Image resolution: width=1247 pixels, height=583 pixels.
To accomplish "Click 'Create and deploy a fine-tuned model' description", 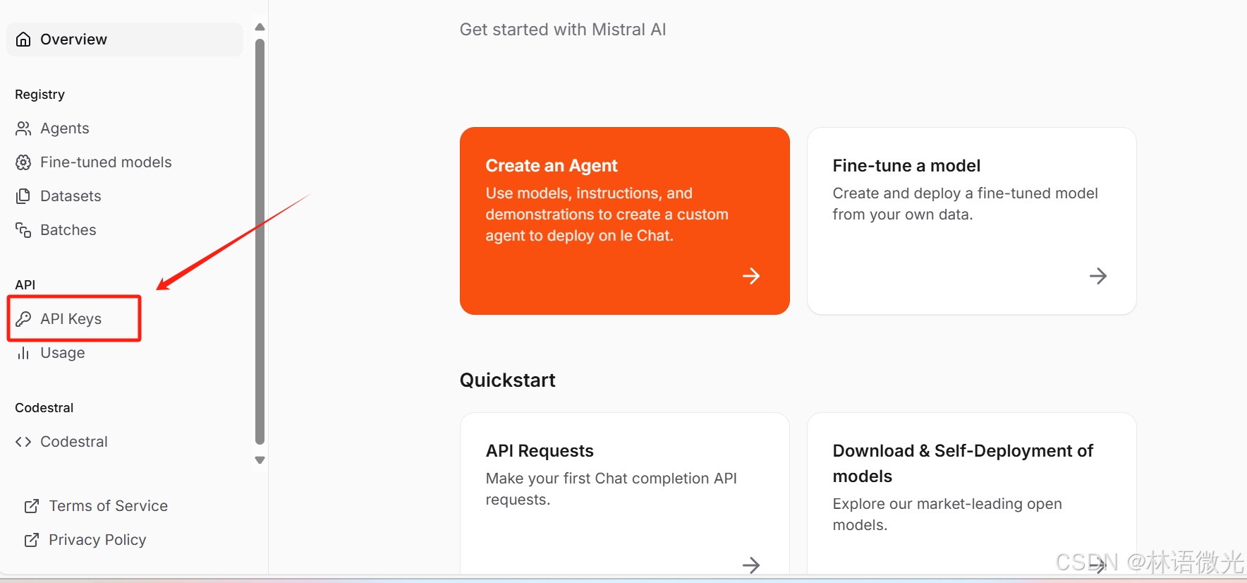I will [965, 204].
